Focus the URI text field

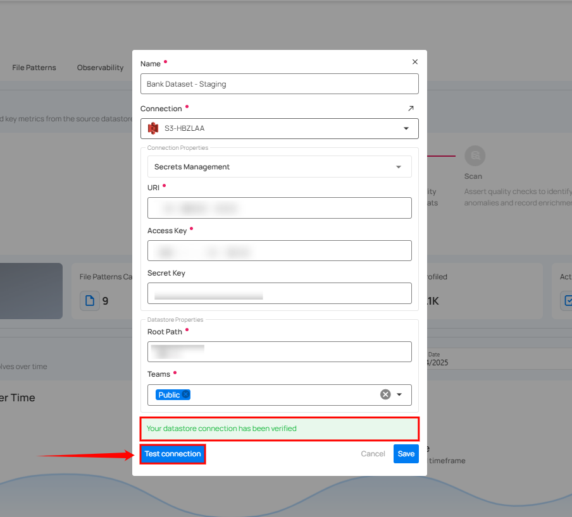pos(279,208)
